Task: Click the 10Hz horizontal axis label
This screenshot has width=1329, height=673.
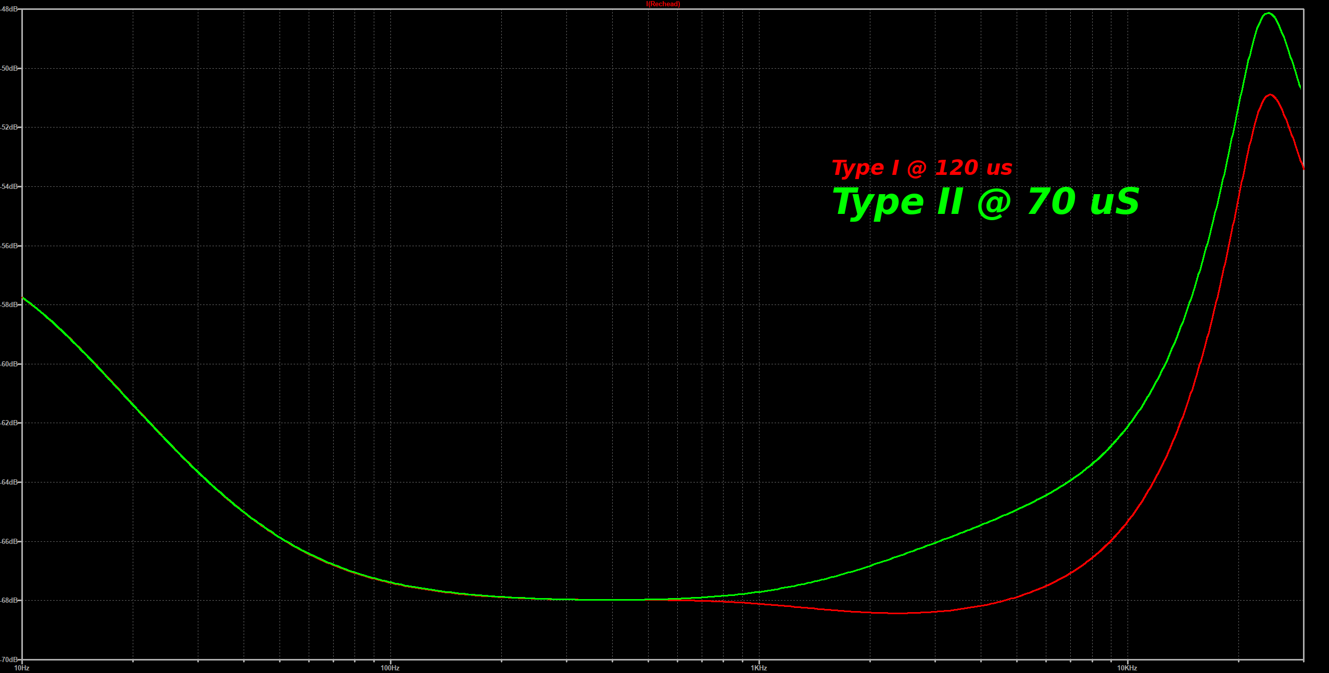Action: pos(21,668)
